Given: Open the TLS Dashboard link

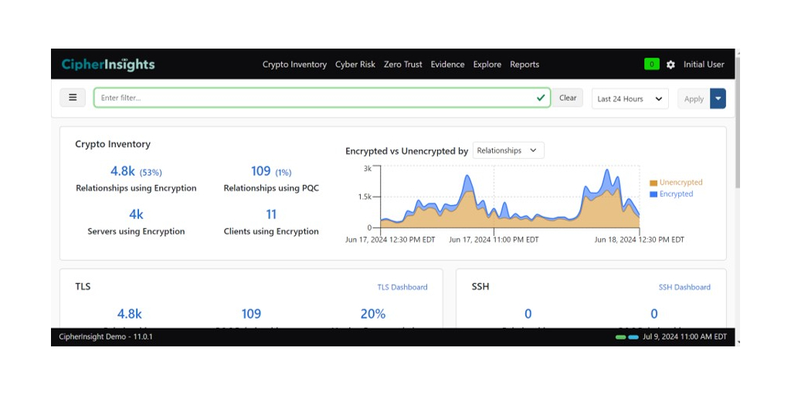Looking at the screenshot, I should pos(402,287).
